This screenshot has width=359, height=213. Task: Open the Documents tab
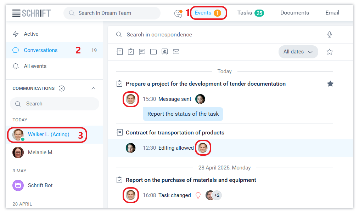[295, 13]
